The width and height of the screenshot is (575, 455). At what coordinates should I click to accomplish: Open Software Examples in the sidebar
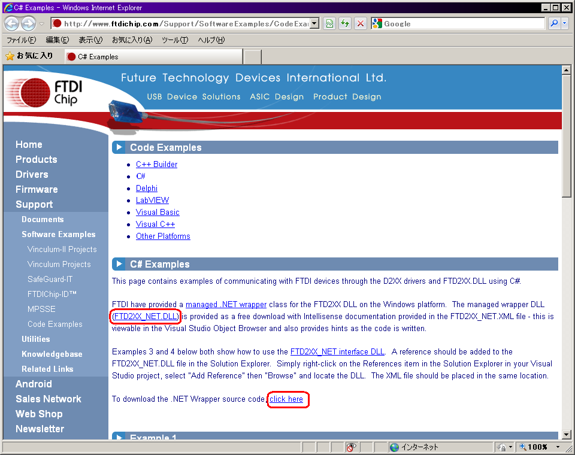(59, 234)
